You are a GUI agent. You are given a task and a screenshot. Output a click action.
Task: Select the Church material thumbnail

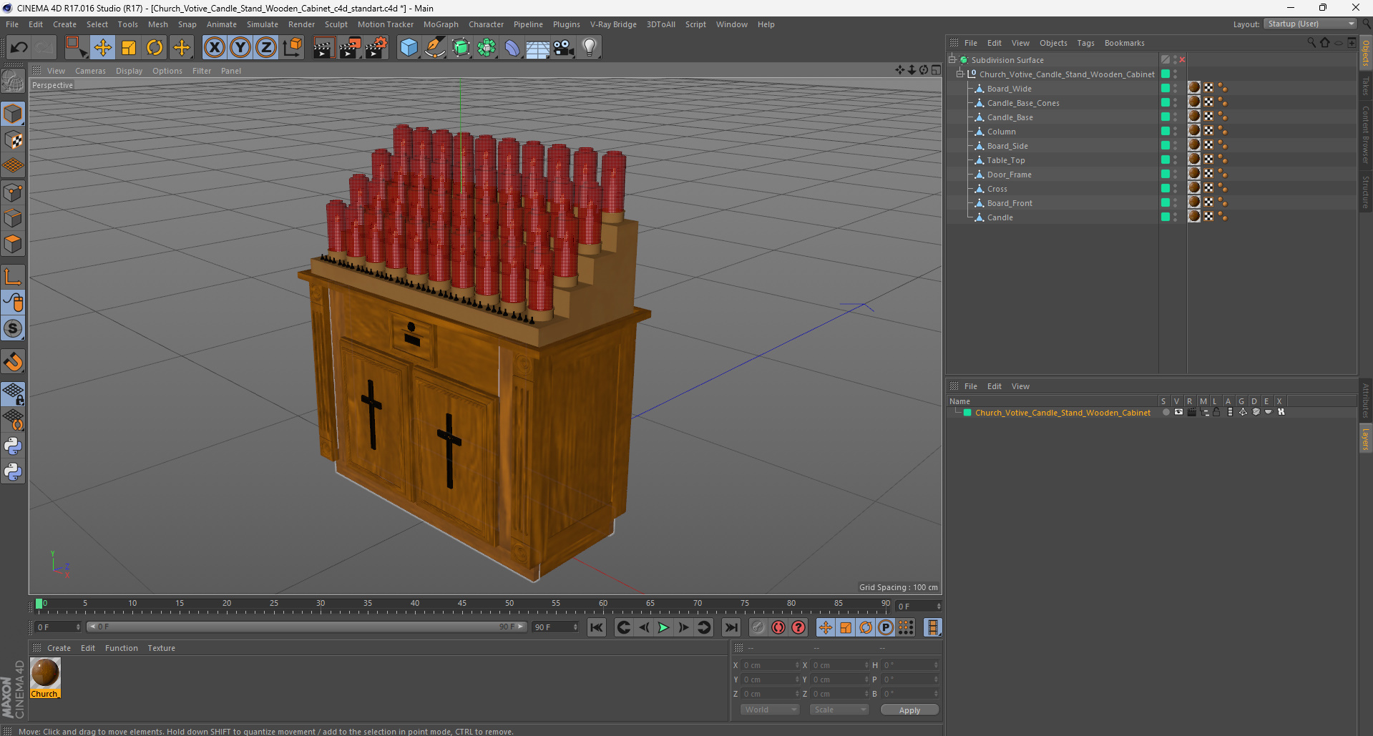[45, 673]
